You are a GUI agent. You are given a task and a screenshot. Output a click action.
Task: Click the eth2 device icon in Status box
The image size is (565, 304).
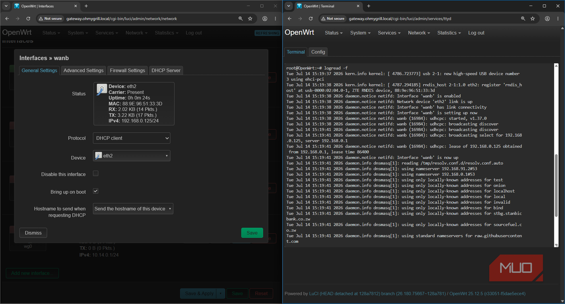click(101, 89)
